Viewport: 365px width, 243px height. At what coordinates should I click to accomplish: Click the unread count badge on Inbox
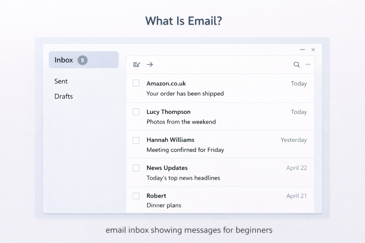click(x=82, y=60)
